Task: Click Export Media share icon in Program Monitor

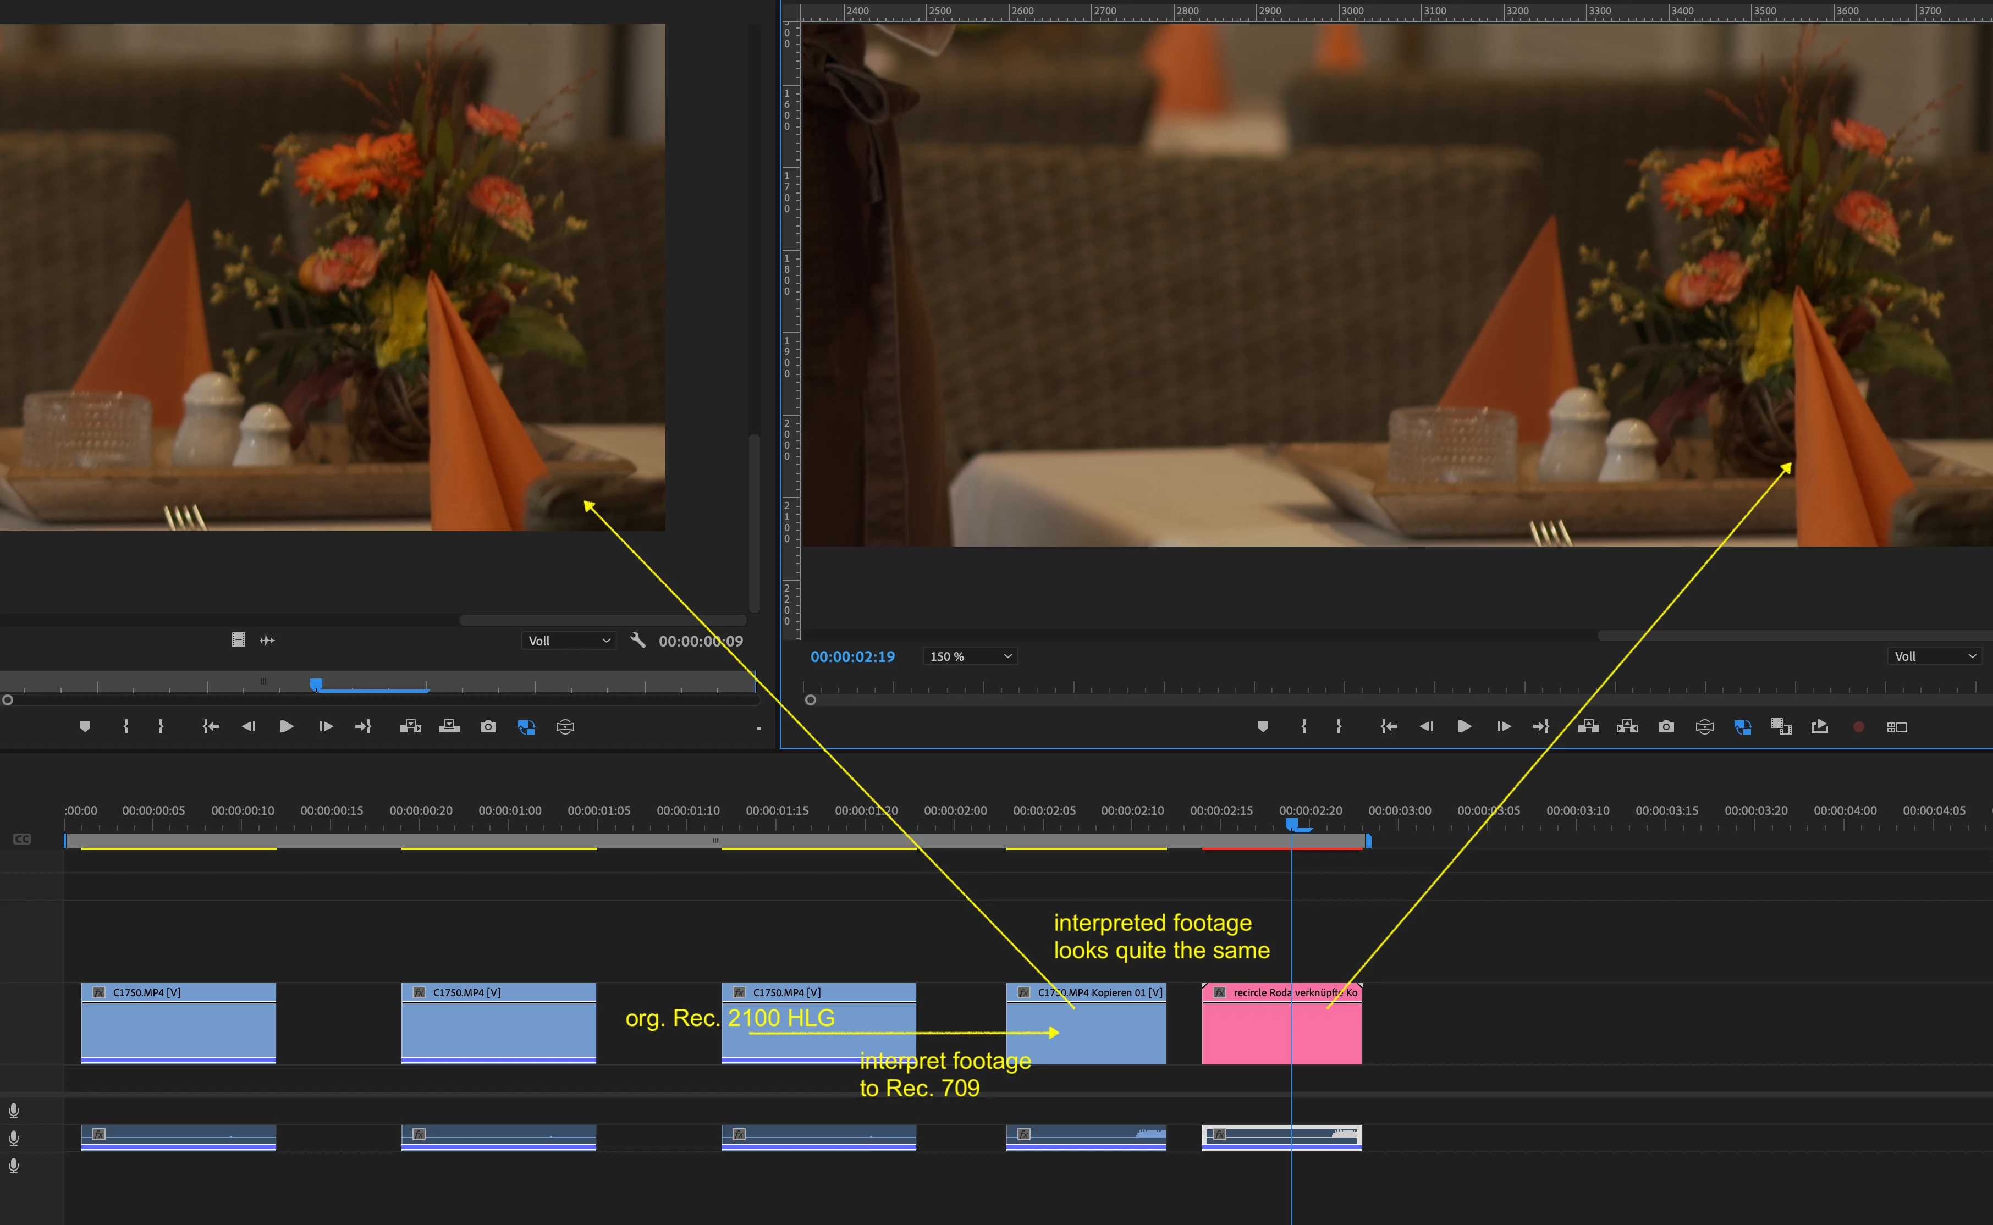Action: click(1820, 727)
